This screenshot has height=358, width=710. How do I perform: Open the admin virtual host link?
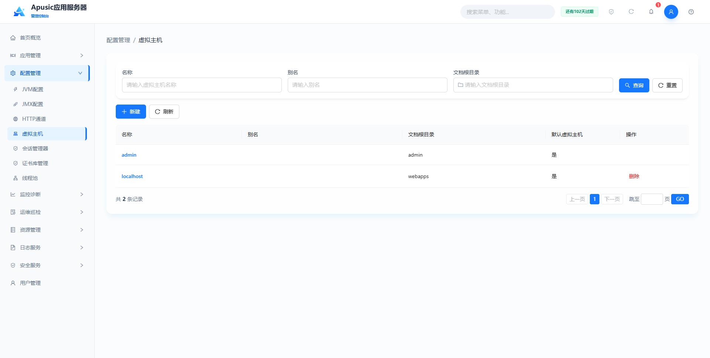pyautogui.click(x=129, y=155)
